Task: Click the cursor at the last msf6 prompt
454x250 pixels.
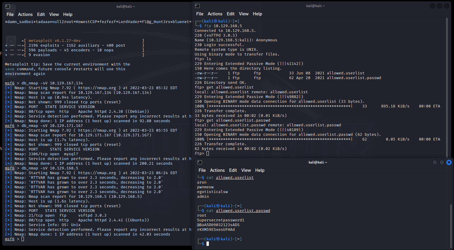Action: coord(23,239)
